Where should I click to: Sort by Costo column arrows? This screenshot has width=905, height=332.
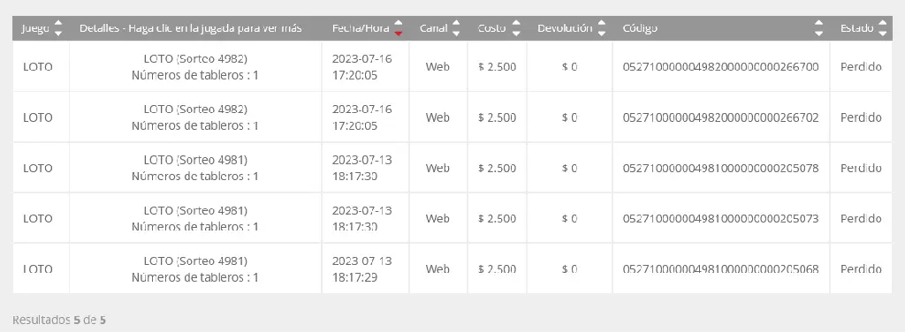tap(516, 28)
